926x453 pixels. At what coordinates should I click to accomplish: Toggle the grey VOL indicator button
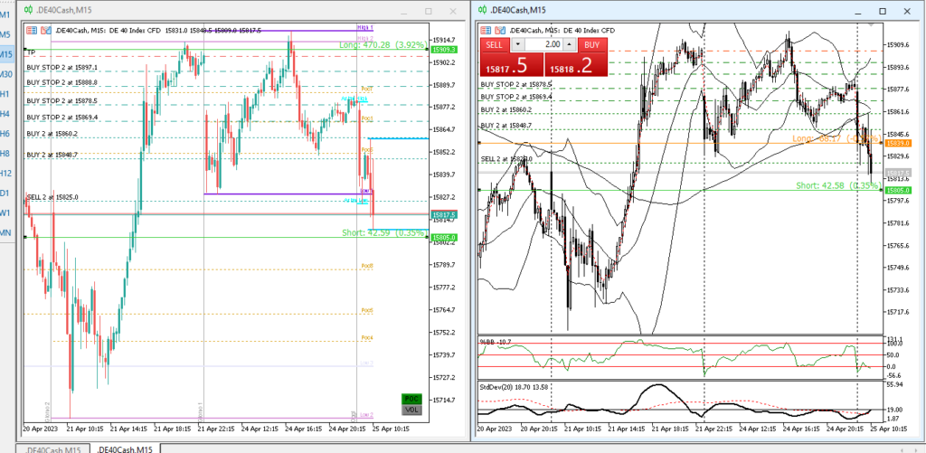tap(411, 410)
